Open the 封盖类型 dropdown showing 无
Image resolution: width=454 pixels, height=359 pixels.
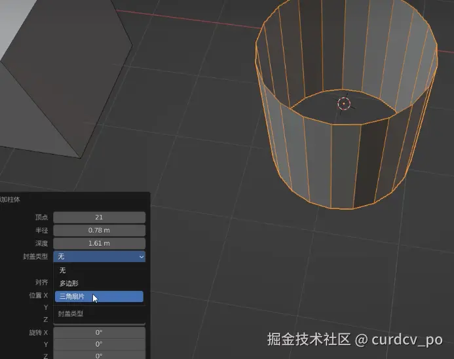point(100,257)
